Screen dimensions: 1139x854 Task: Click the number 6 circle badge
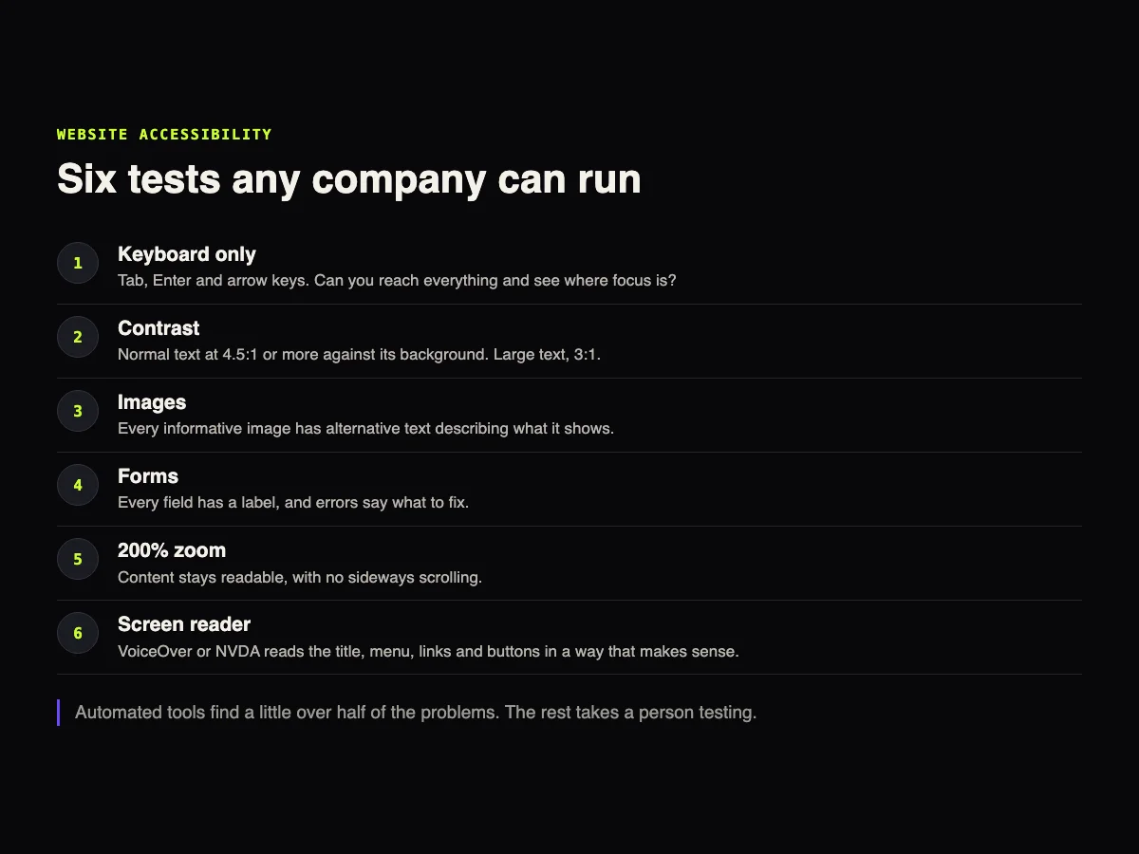(x=78, y=633)
